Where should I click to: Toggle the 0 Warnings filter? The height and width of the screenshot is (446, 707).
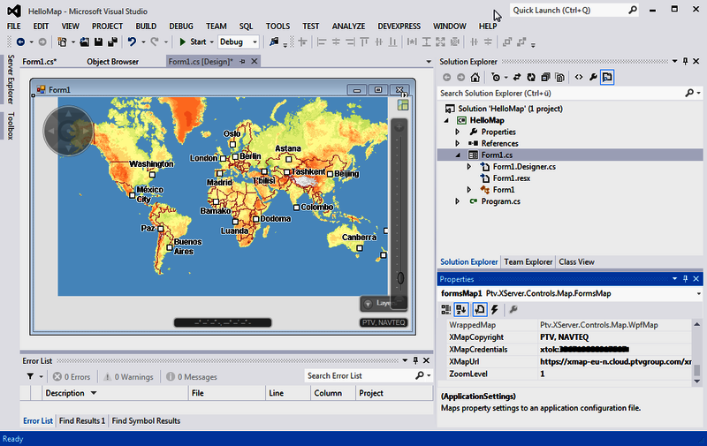click(x=128, y=377)
